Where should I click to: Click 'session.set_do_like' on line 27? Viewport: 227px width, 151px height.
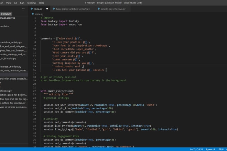[x=57, y=108]
